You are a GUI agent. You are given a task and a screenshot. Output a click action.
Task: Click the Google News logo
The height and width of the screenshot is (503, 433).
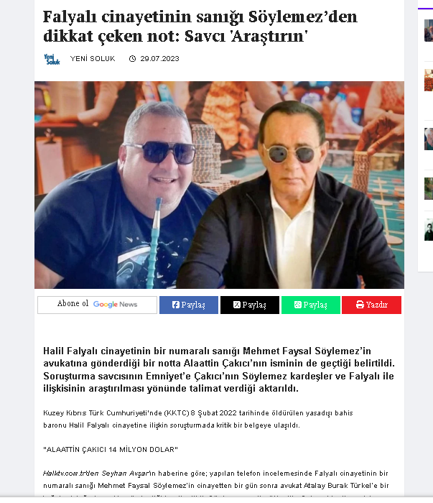tap(115, 305)
